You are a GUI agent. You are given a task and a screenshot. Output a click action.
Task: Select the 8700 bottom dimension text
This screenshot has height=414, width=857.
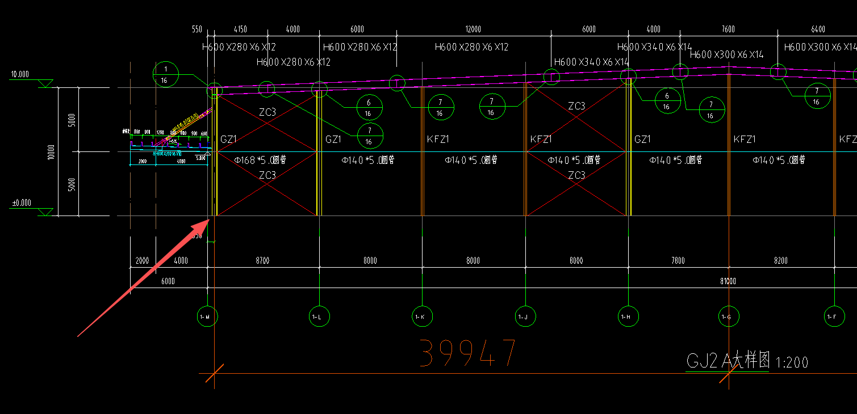pos(262,261)
